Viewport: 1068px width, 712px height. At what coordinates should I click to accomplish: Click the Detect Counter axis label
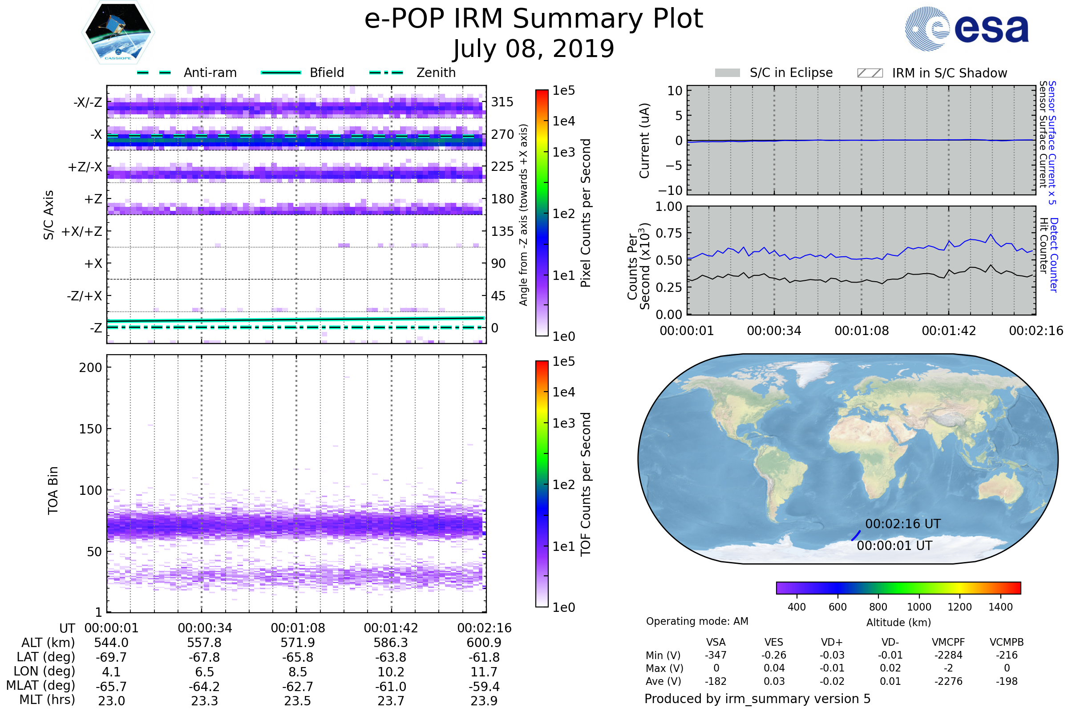(1054, 255)
